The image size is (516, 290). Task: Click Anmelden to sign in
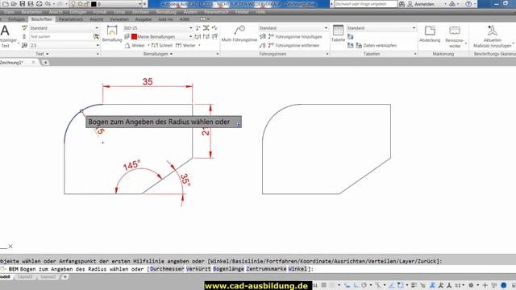[x=424, y=4]
